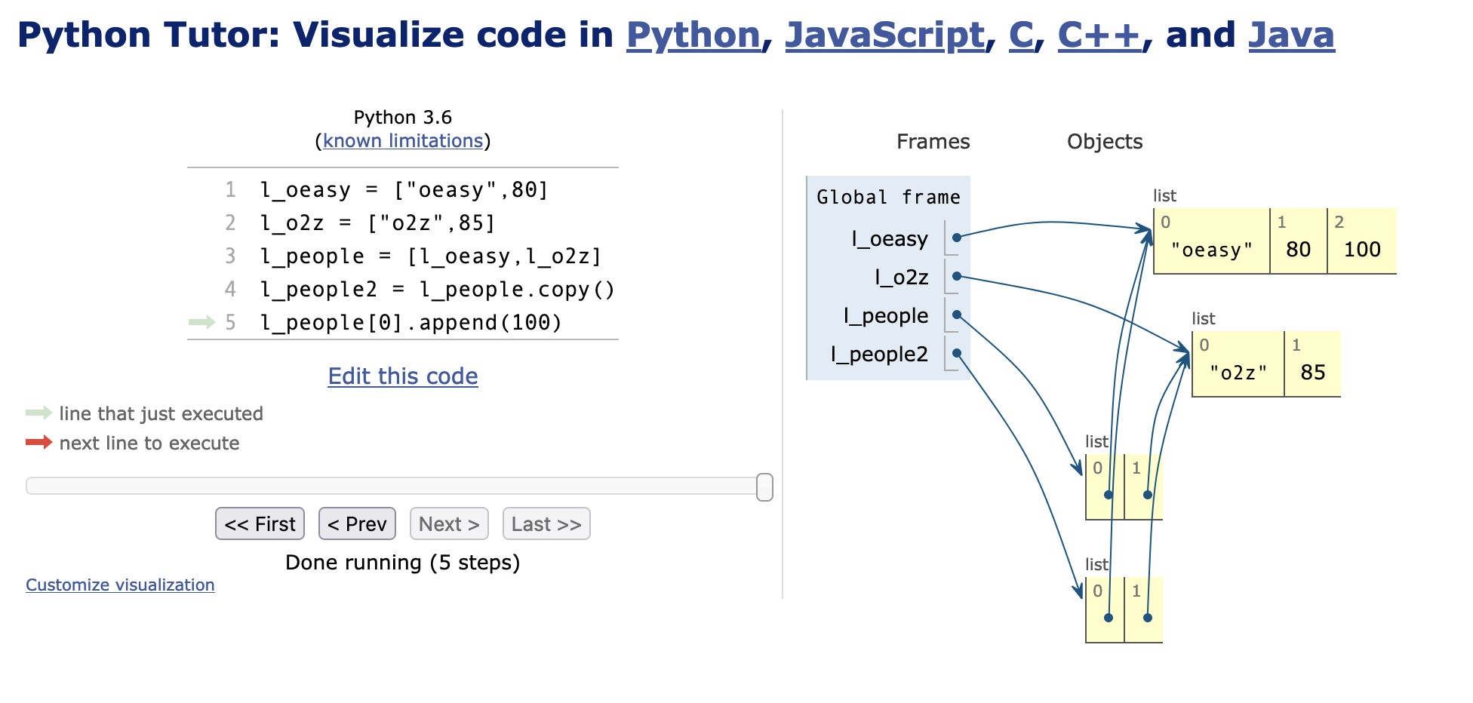Select code line 2 defining l_o2z
The image size is (1473, 703).
[x=377, y=223]
